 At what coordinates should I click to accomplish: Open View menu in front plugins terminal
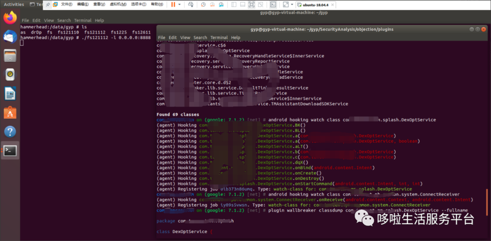(185, 37)
